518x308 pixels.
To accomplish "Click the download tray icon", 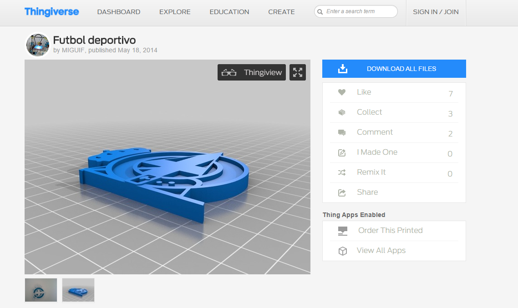I will click(x=343, y=69).
